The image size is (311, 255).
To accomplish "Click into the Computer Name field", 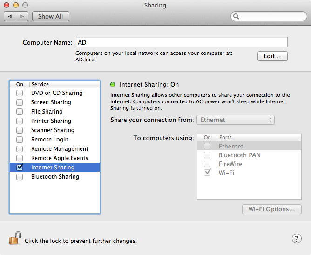I will (x=182, y=42).
